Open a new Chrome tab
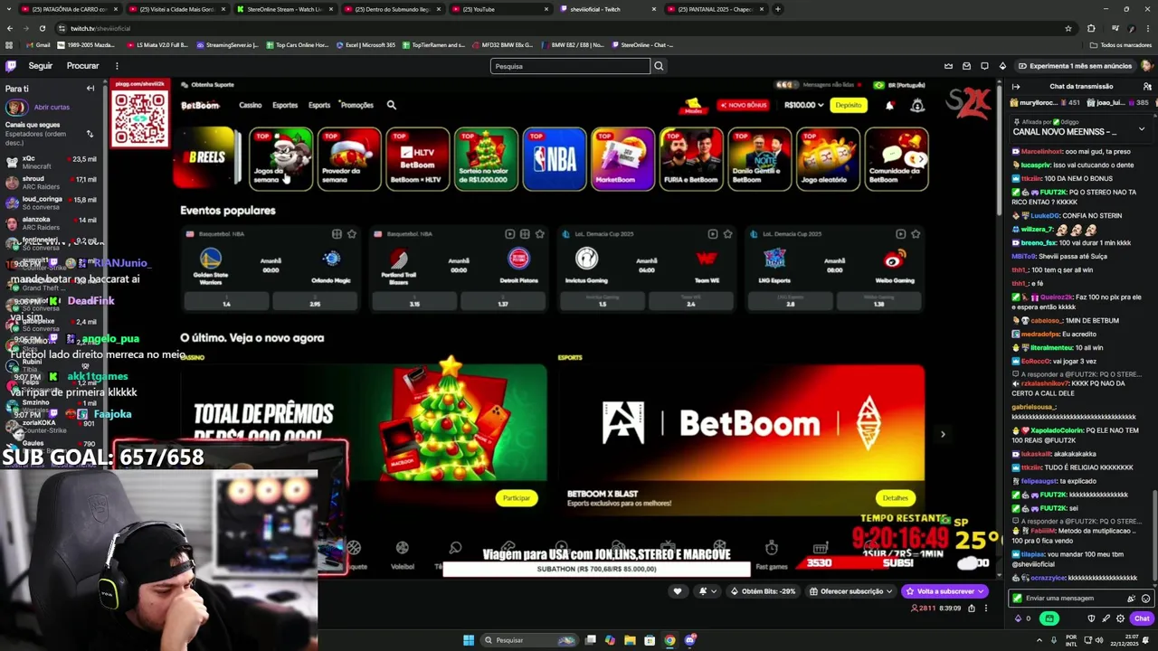 point(778,9)
